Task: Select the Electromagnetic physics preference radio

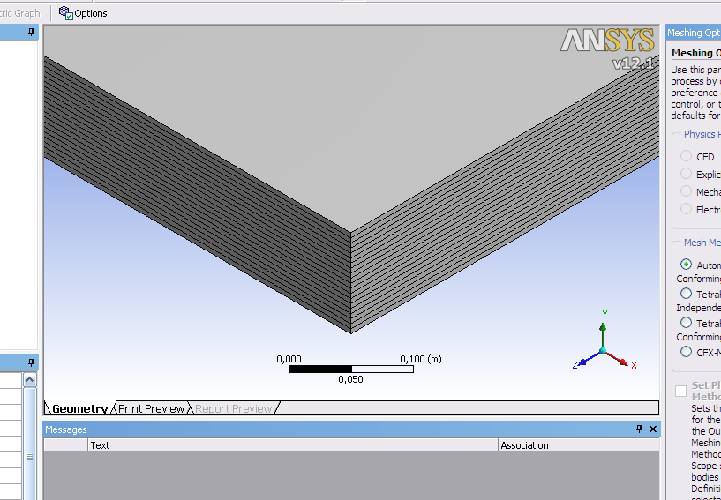Action: tap(686, 209)
